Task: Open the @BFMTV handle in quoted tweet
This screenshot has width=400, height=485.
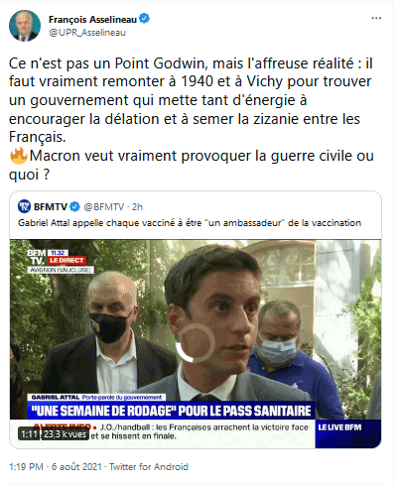Action: pos(104,207)
